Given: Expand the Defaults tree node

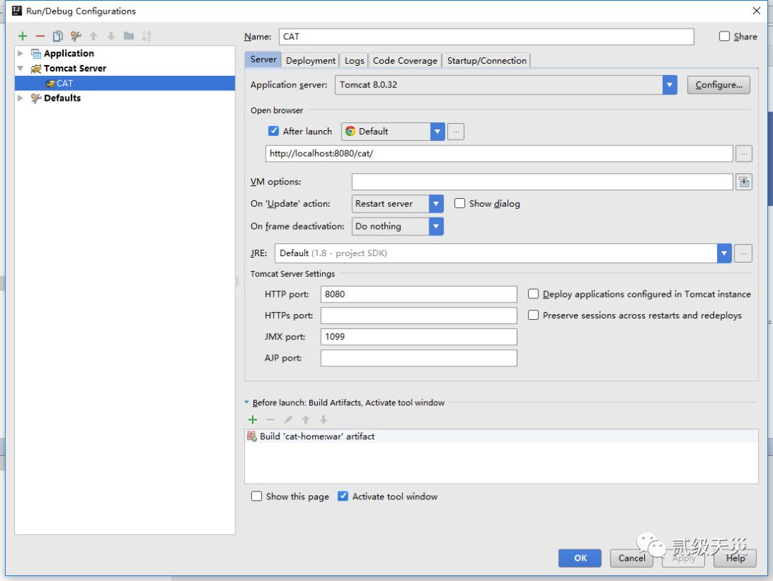Looking at the screenshot, I should coord(21,98).
